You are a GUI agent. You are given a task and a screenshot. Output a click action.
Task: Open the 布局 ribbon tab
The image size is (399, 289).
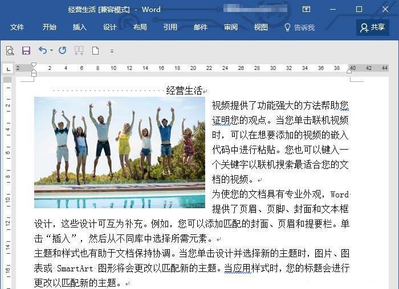(x=140, y=27)
